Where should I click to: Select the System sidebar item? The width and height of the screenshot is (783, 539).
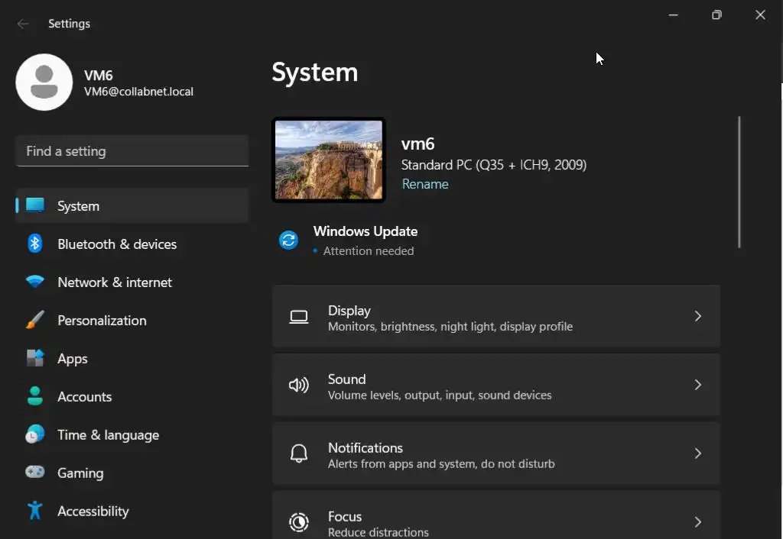click(x=78, y=205)
